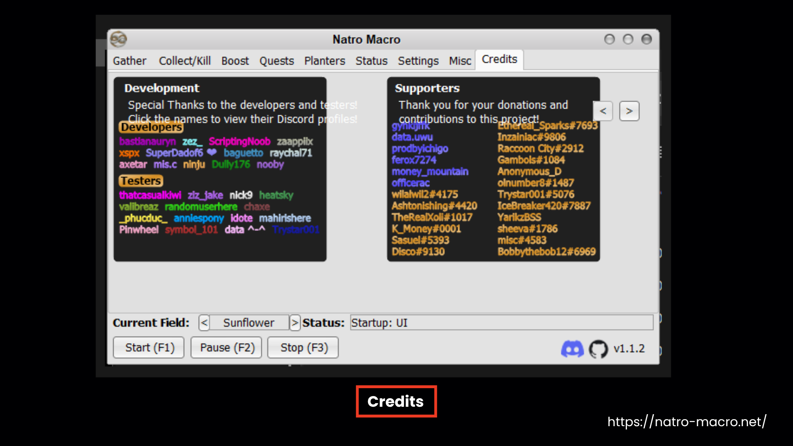Click the v1.1.2 version label

(x=629, y=349)
